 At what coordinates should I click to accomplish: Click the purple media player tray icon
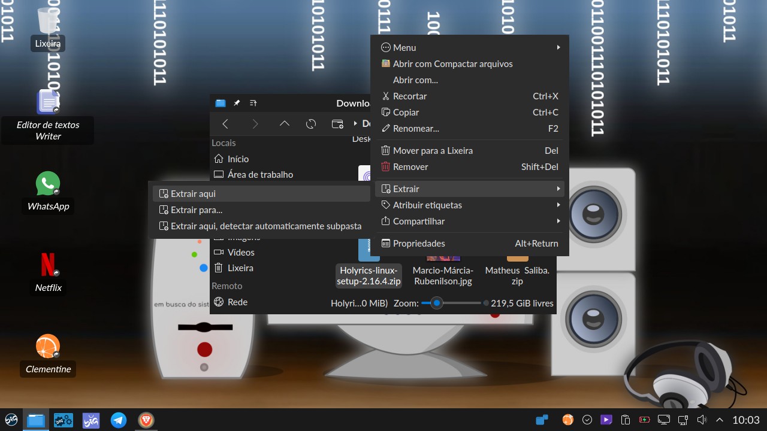point(606,420)
